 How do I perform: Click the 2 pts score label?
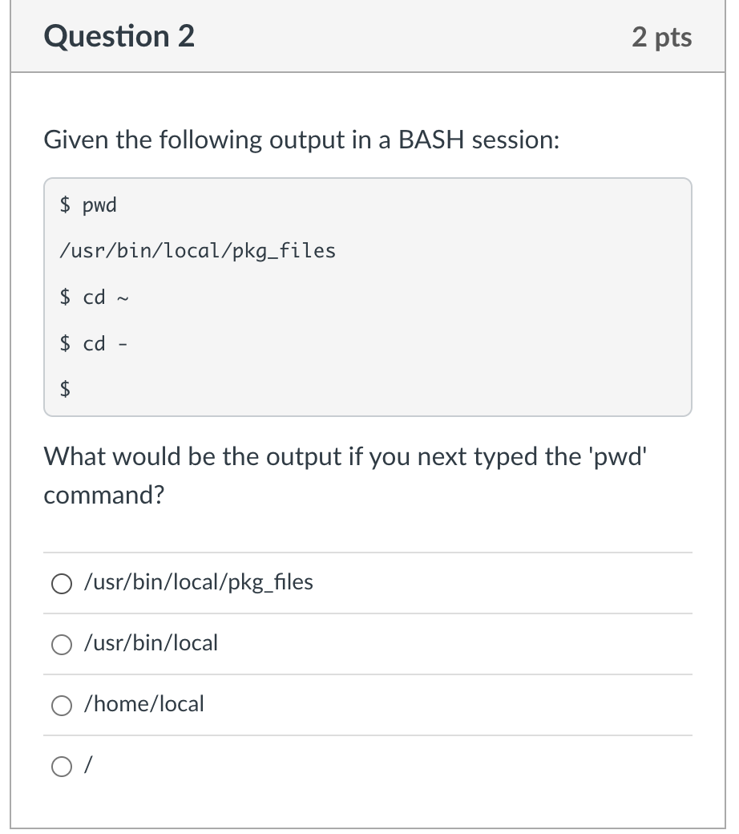point(662,37)
